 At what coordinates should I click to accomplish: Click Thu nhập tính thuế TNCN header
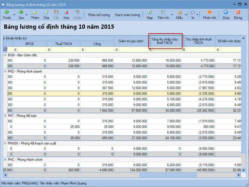pyautogui.click(x=198, y=41)
